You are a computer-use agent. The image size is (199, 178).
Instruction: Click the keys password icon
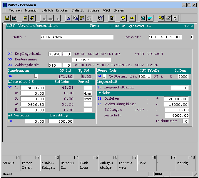coord(161,18)
